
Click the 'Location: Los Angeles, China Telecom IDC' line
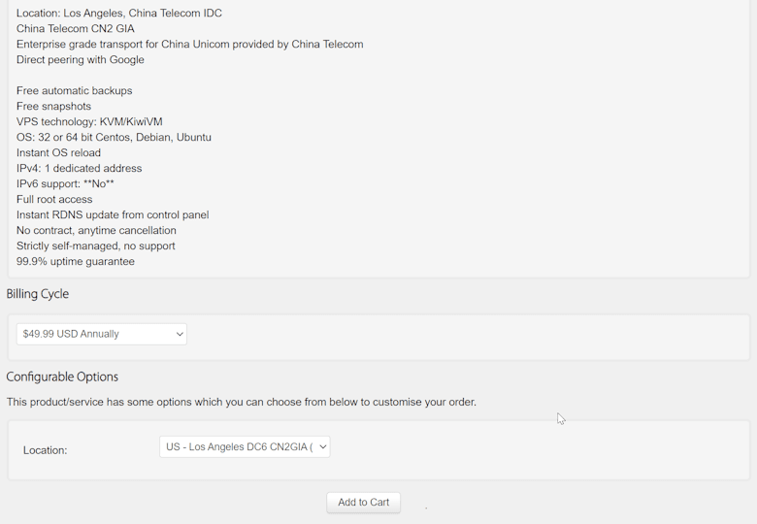(119, 14)
